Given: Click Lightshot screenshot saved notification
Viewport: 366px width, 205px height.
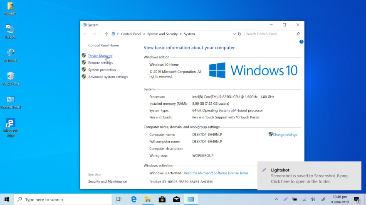Looking at the screenshot, I should pyautogui.click(x=309, y=176).
